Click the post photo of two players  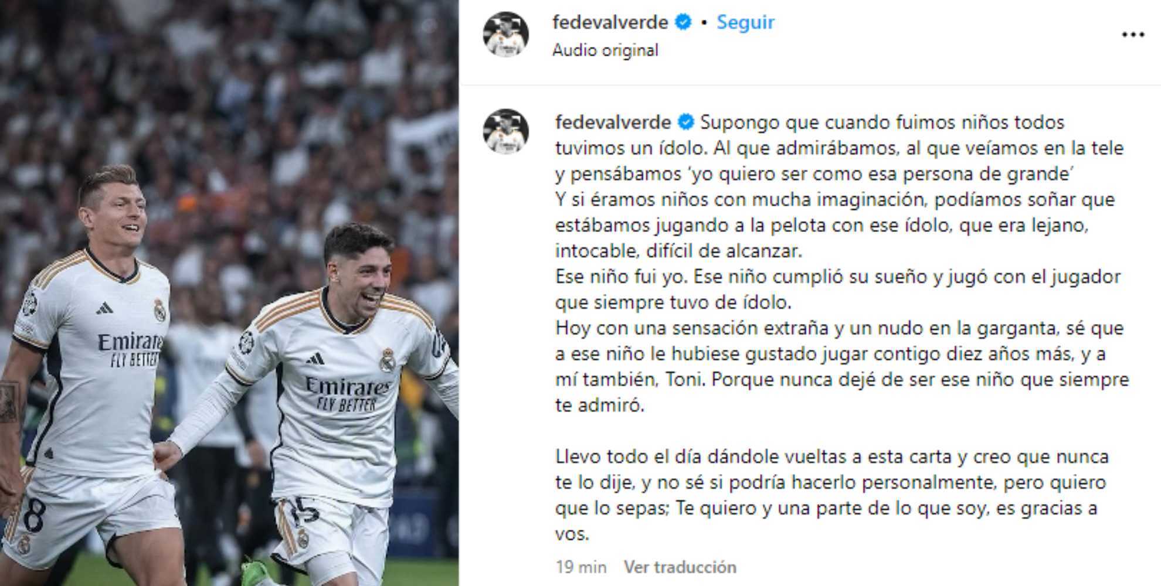point(229,293)
